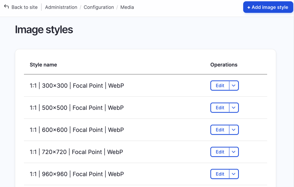The image size is (294, 187).
Task: Select the text 1:1 | 300×300 | Focal Point | WebP
Action: (77, 86)
